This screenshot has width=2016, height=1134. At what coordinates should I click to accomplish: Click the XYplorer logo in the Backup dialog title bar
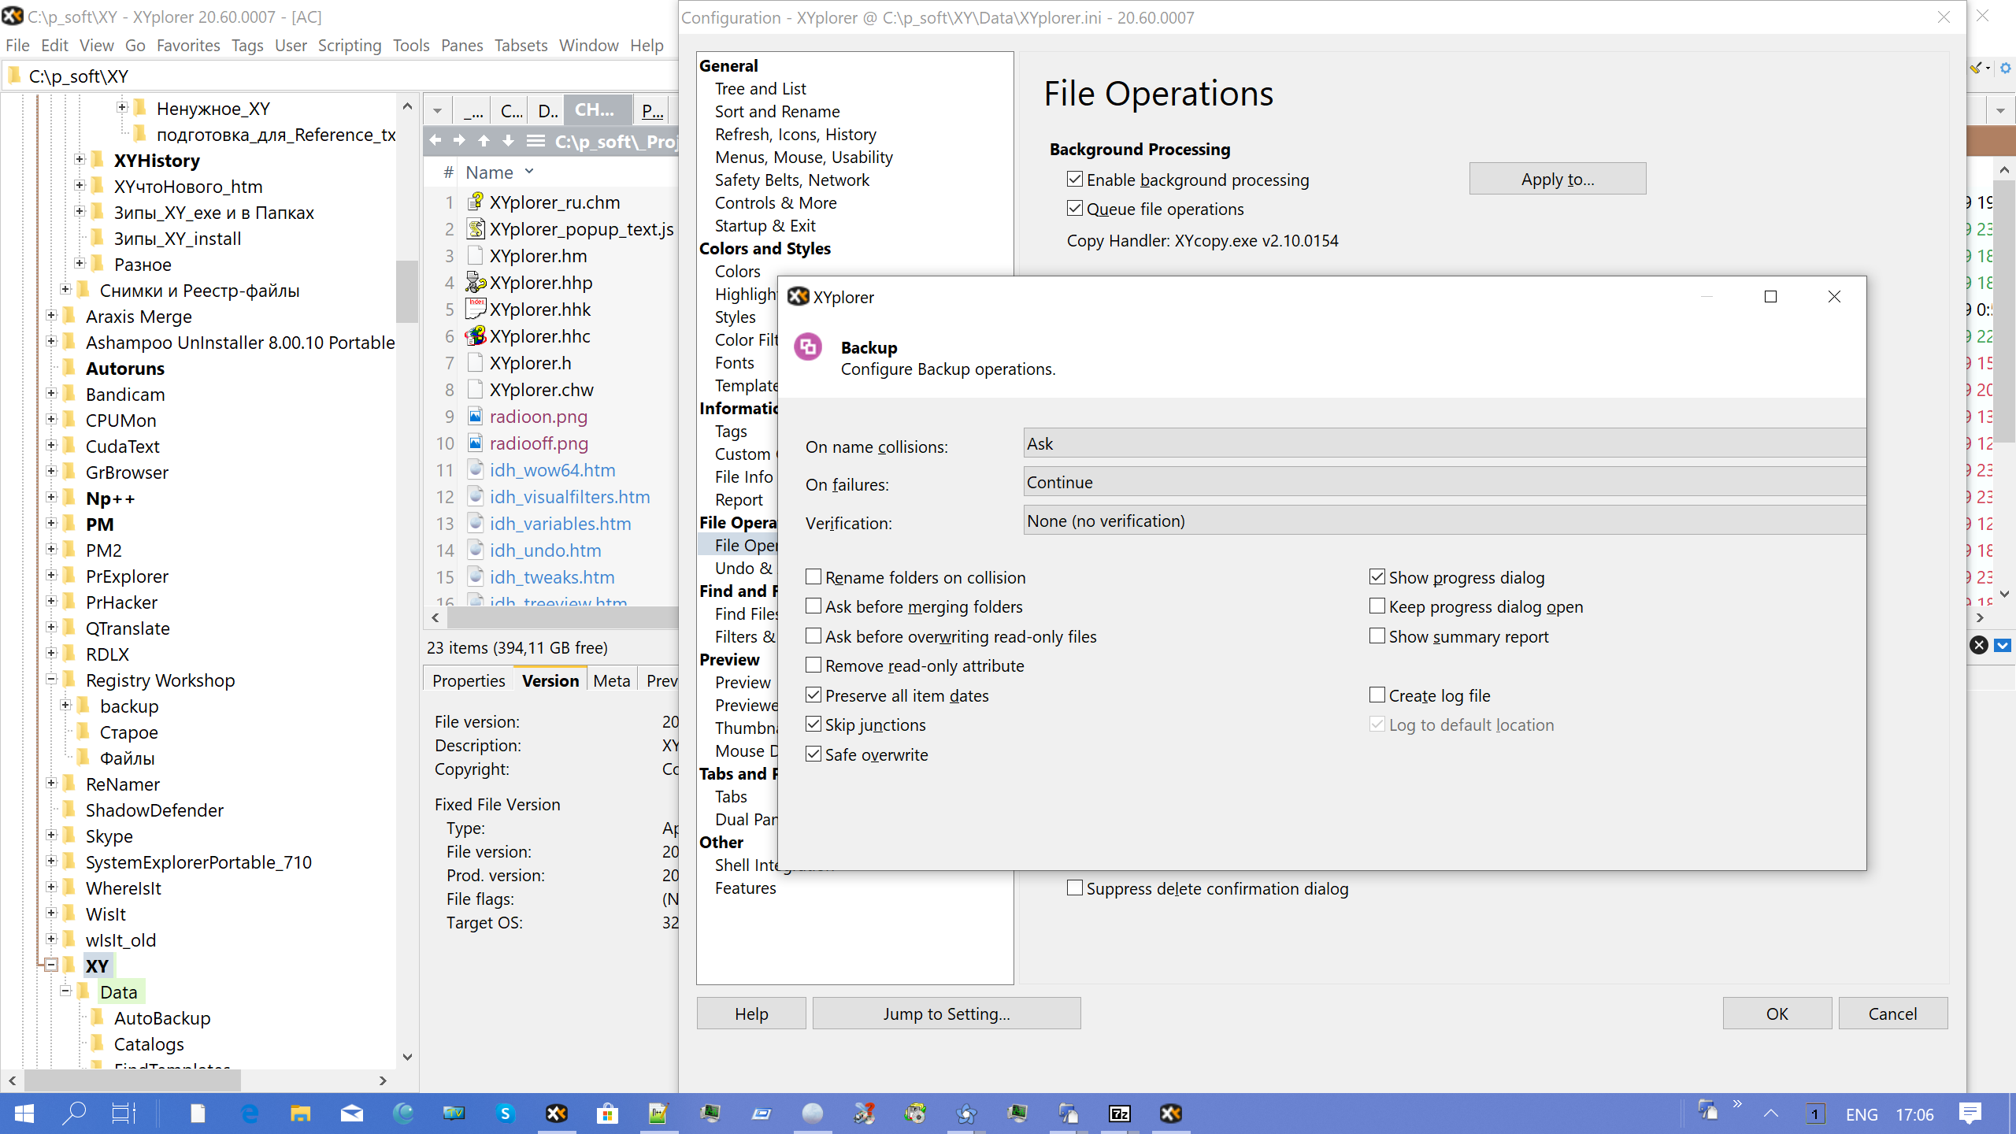pos(798,297)
